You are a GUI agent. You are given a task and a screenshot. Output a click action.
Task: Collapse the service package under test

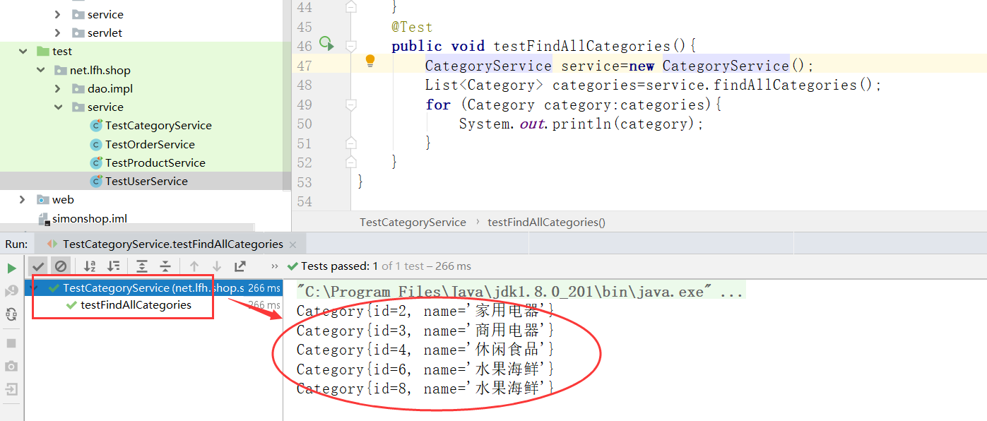pyautogui.click(x=58, y=107)
